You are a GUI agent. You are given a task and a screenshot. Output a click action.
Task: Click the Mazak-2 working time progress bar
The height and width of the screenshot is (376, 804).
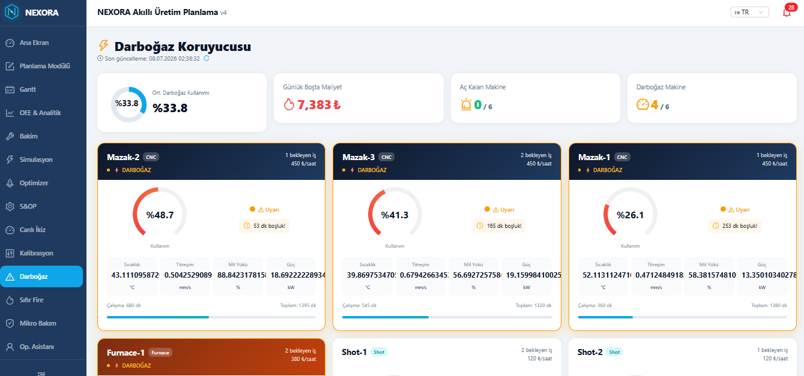(x=211, y=317)
